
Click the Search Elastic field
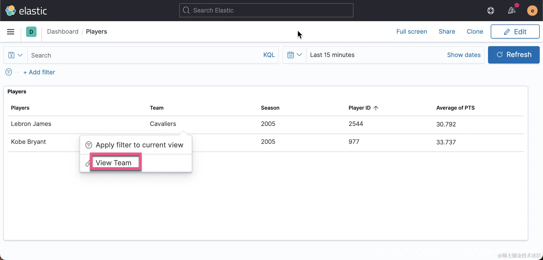pos(266,10)
